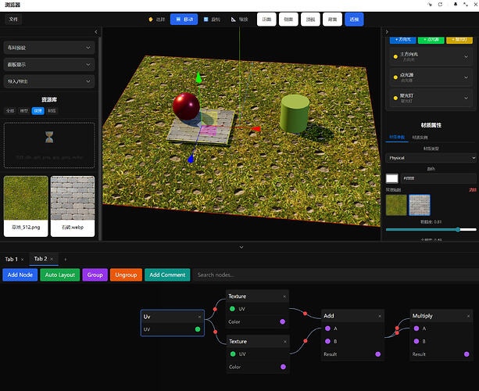Click the white color swatch
This screenshot has height=391, width=479.
coord(392,178)
